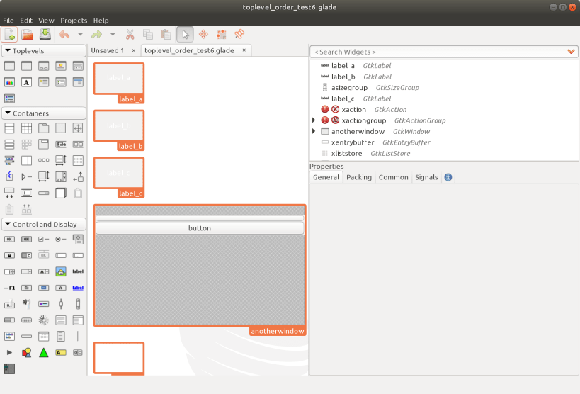The height and width of the screenshot is (394, 580).
Task: Create a new project with the New icon
Action: (x=10, y=35)
